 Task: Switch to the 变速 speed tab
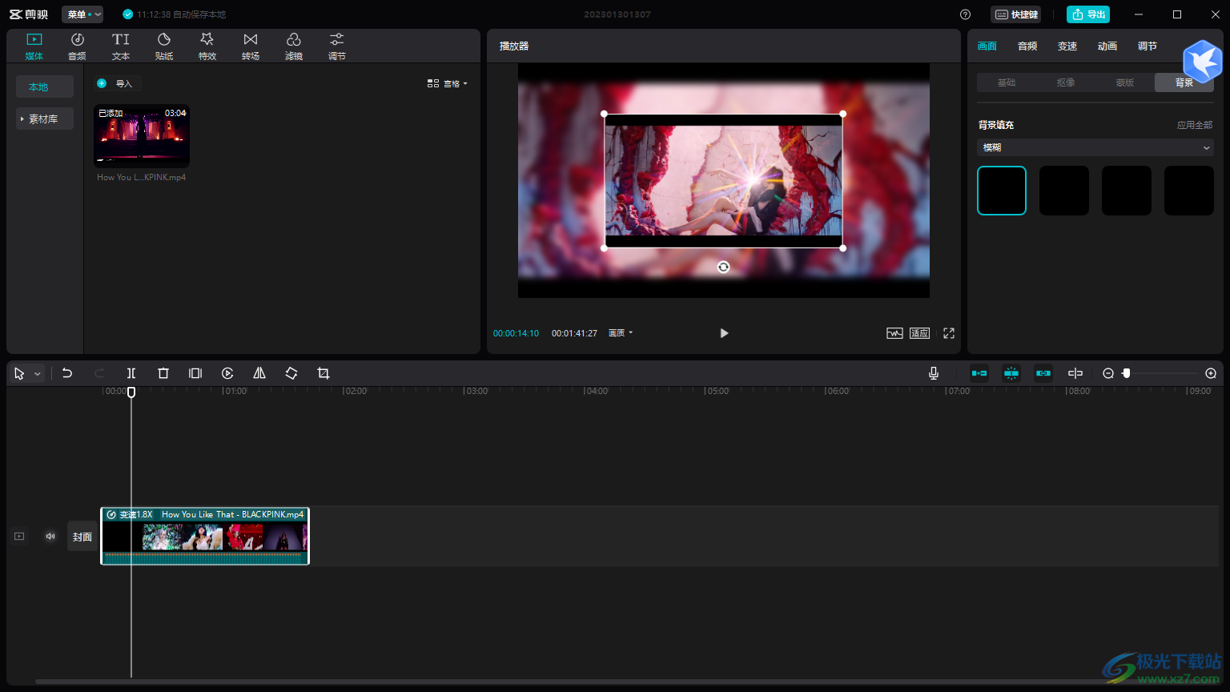click(1067, 46)
